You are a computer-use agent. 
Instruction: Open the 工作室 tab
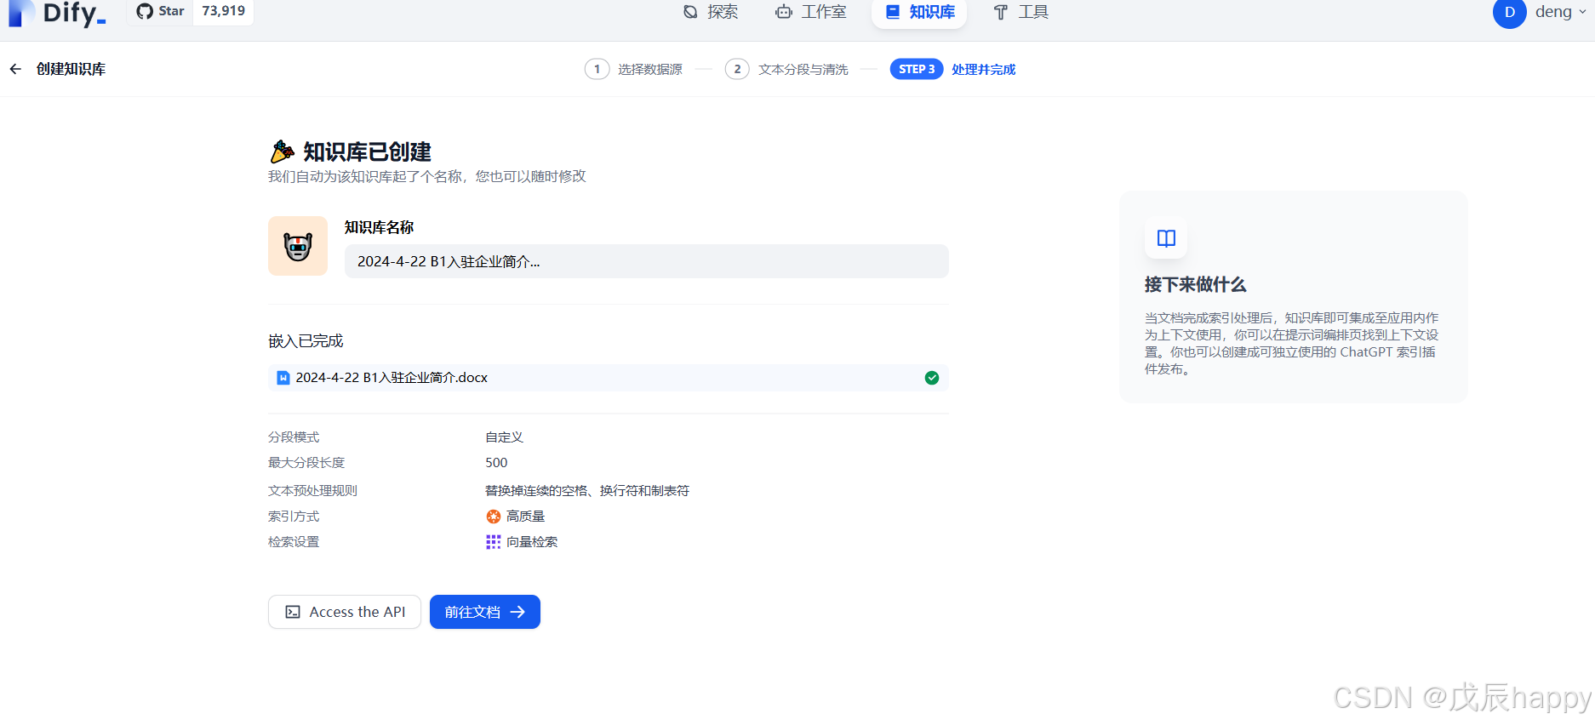[811, 12]
